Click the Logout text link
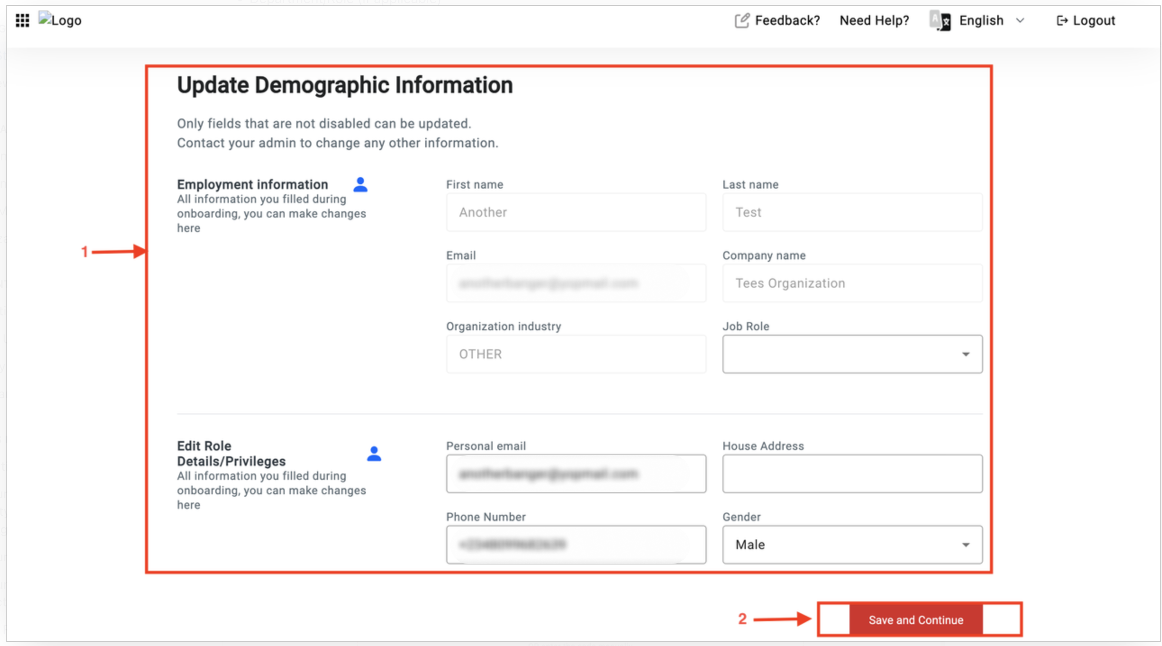This screenshot has height=646, width=1162. (x=1094, y=20)
